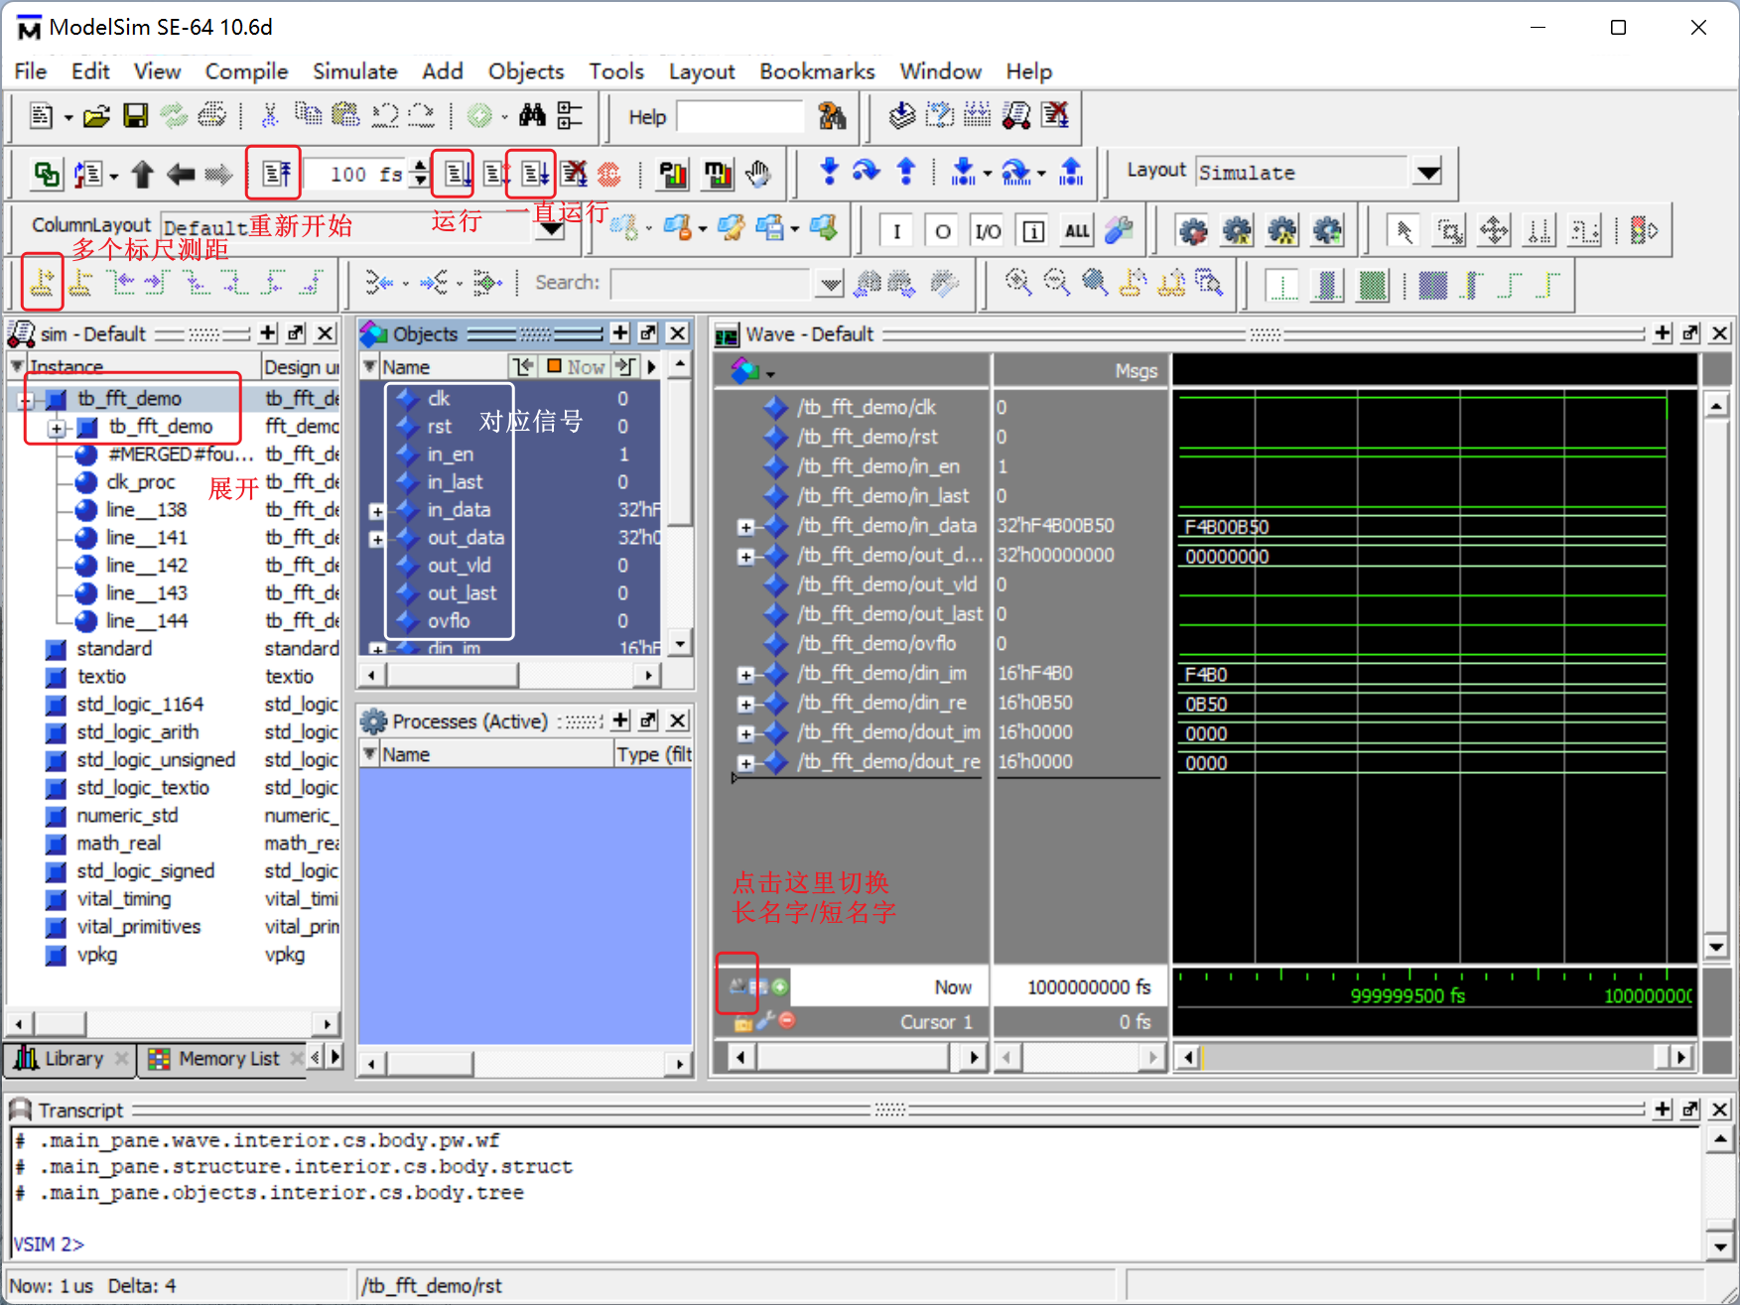Click the Instance column header
The image size is (1740, 1305).
coord(135,367)
